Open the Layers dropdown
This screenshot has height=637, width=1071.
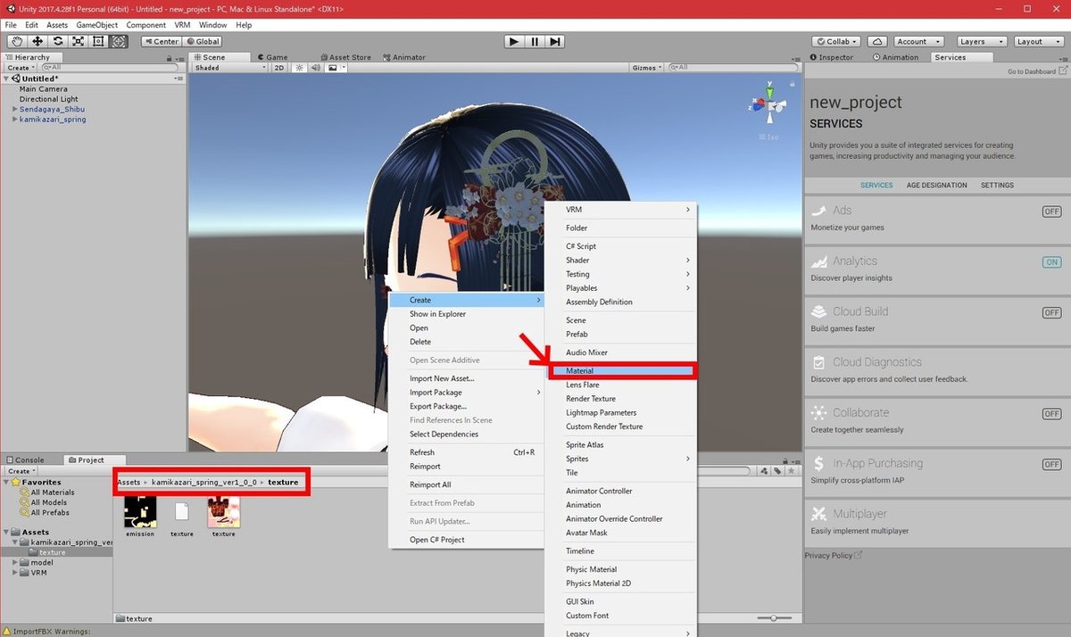982,41
